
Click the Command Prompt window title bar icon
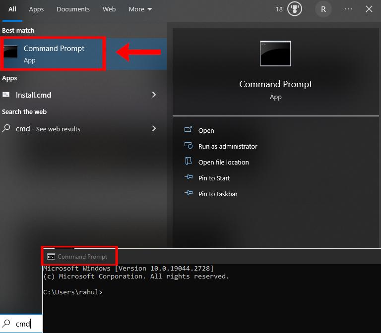tap(51, 257)
